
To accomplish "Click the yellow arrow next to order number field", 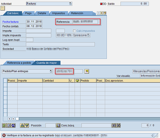I will [x=87, y=71].
